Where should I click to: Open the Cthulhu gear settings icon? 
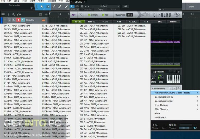pos(177,14)
